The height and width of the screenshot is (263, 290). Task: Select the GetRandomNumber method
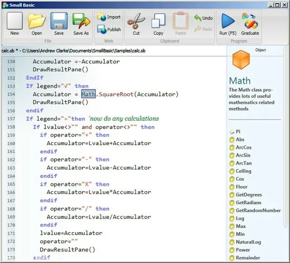coord(255,211)
